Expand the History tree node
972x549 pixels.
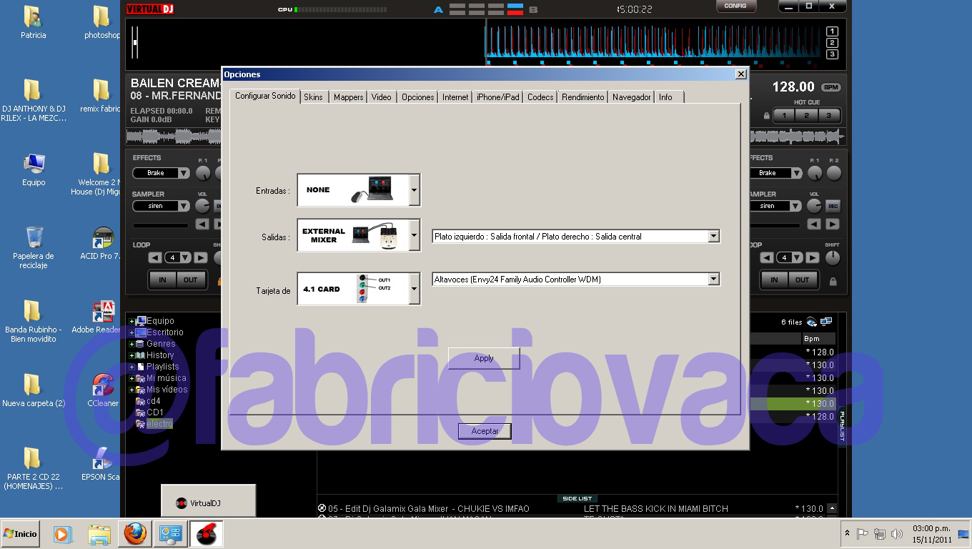pos(132,356)
